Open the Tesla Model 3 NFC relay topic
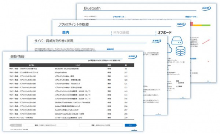This screenshot has width=220, height=134. click(x=71, y=102)
